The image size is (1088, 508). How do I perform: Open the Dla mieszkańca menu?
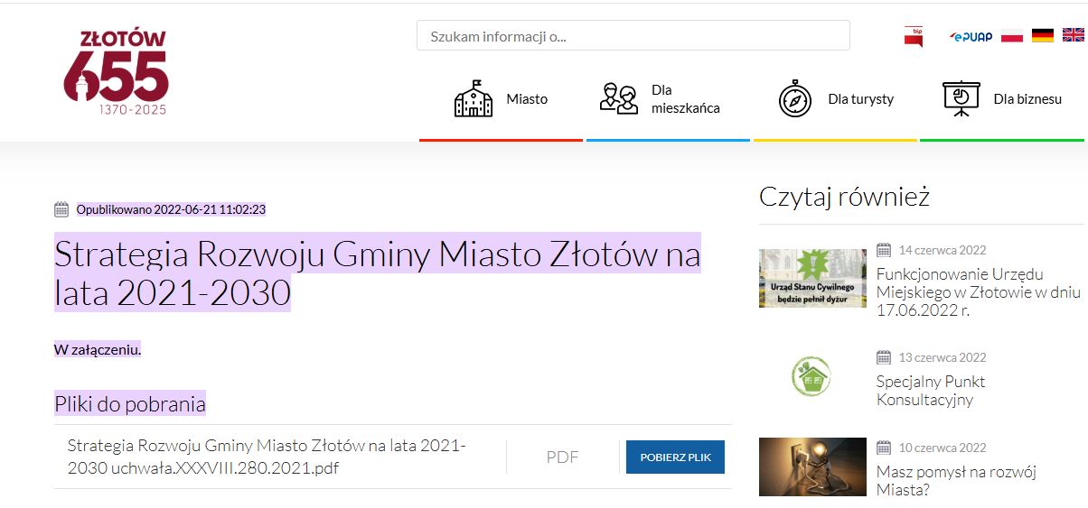[x=685, y=99]
